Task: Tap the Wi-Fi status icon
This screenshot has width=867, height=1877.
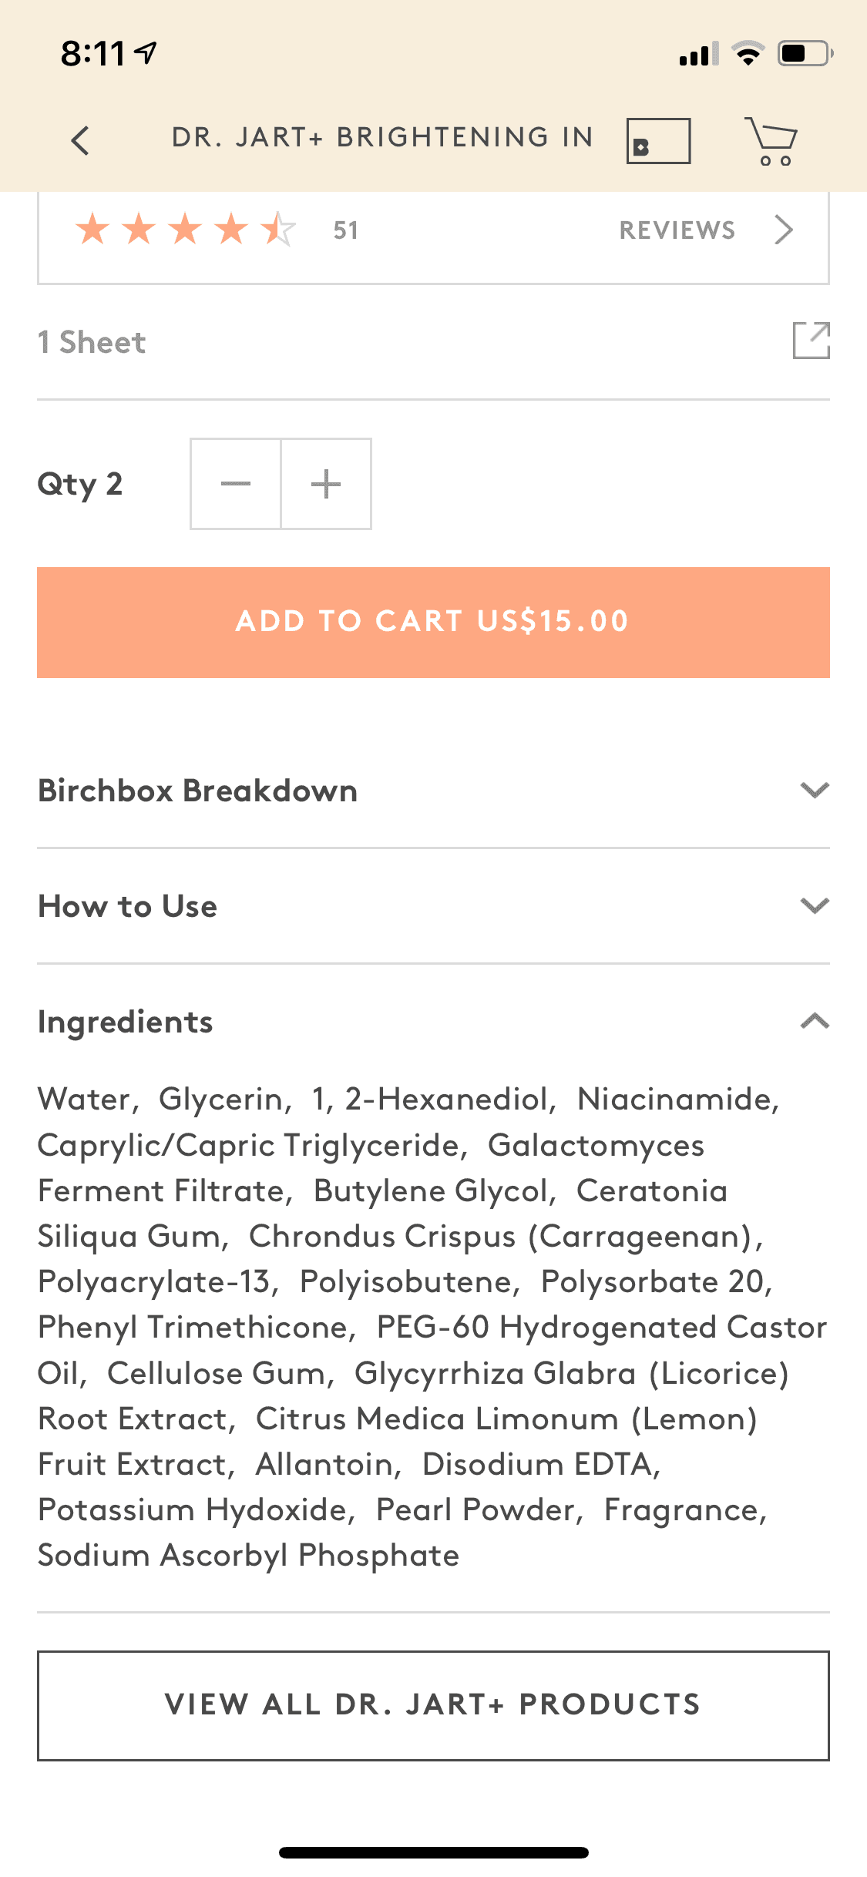Action: (x=747, y=54)
